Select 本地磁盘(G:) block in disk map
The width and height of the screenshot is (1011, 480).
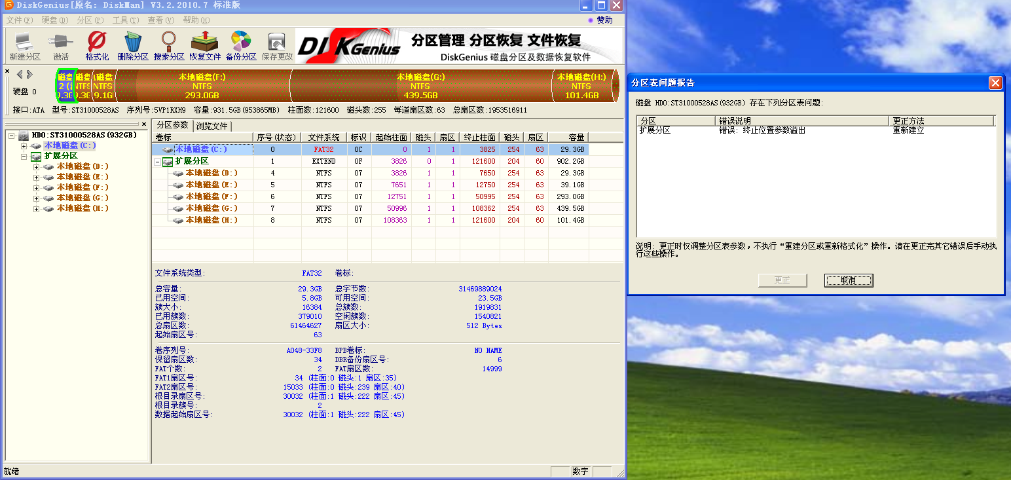pos(420,86)
